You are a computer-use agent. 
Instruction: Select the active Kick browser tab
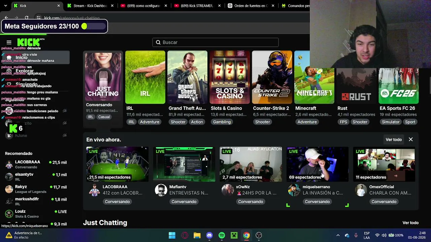tap(37, 6)
